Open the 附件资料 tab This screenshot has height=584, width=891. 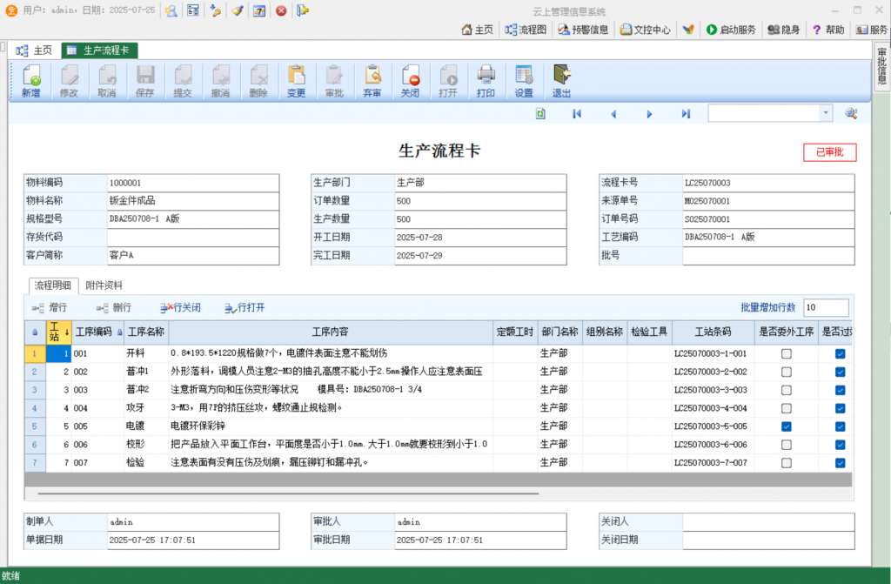coord(104,285)
